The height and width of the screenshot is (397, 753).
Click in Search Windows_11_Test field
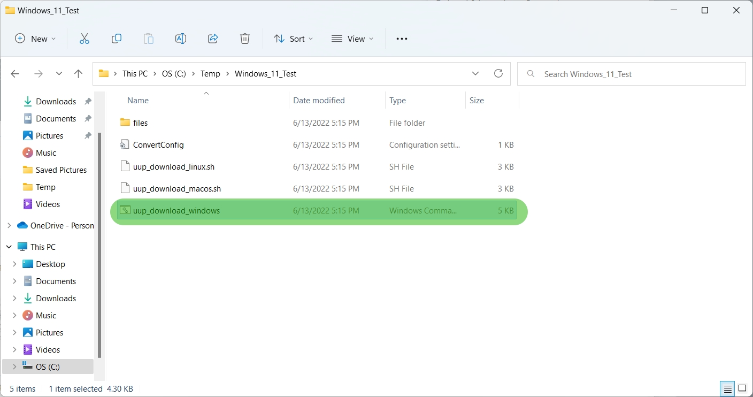click(x=632, y=74)
